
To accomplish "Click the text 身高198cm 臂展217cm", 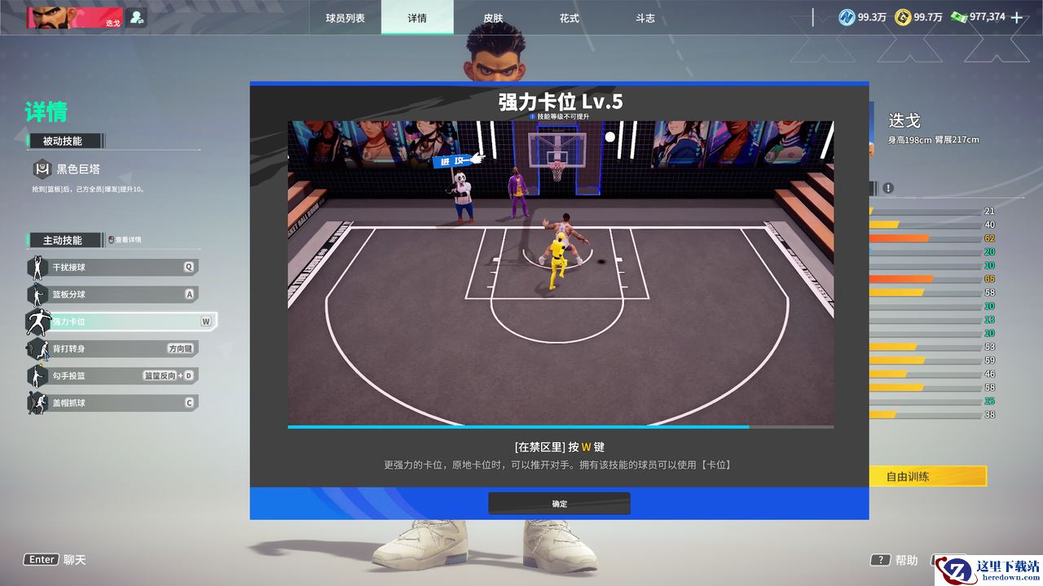I will tap(934, 140).
